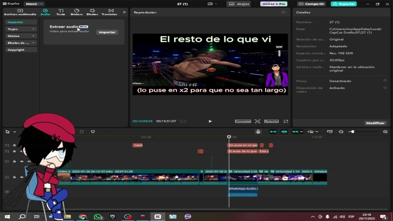Viewport: 393px width, 221px height.
Task: Click the playhead marker on the ruler
Action: click(229, 137)
